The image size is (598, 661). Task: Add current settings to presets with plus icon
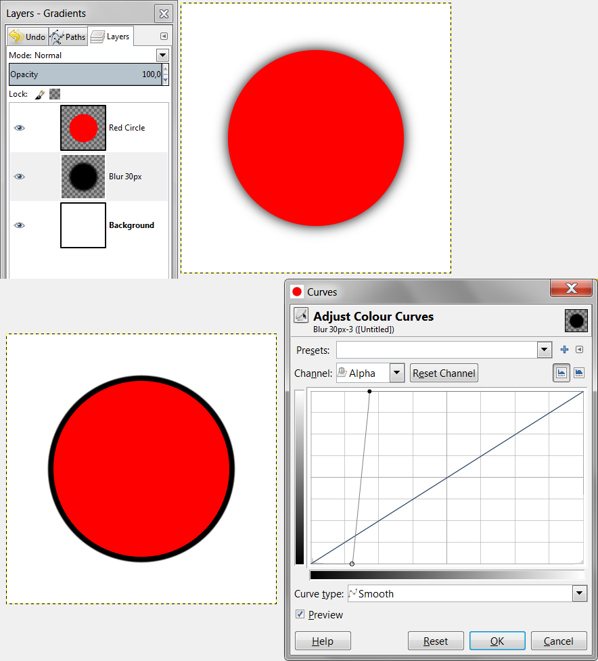point(564,350)
